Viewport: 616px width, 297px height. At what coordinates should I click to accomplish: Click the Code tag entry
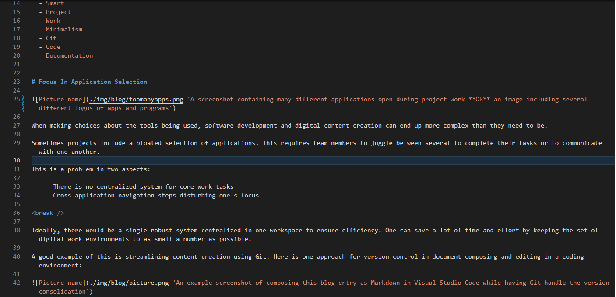pos(53,47)
